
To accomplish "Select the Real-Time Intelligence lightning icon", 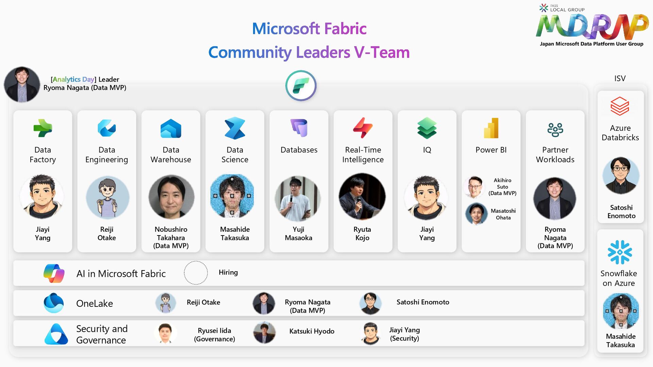I will pyautogui.click(x=363, y=128).
